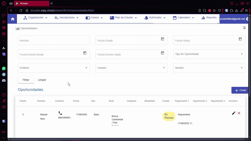Open calendar picker for Fecha Hasta

(x=240, y=39)
